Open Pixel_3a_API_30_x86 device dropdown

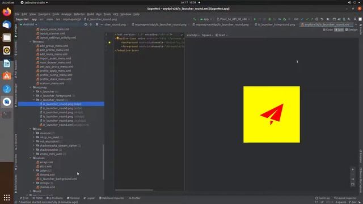pos(233,19)
